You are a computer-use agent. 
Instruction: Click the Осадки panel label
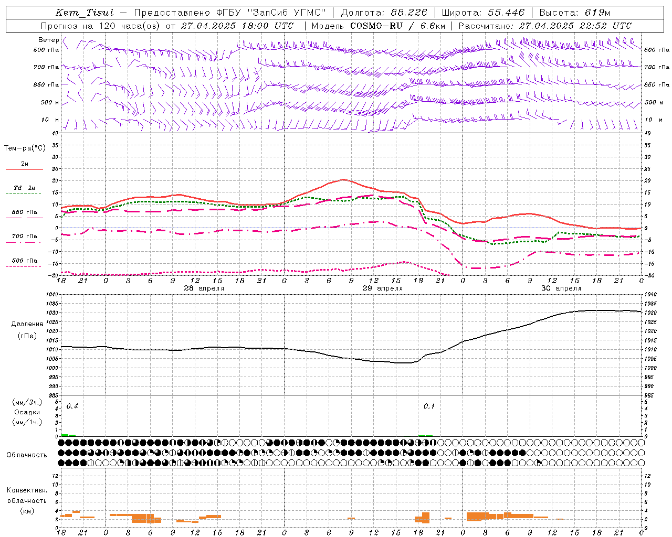click(x=27, y=412)
